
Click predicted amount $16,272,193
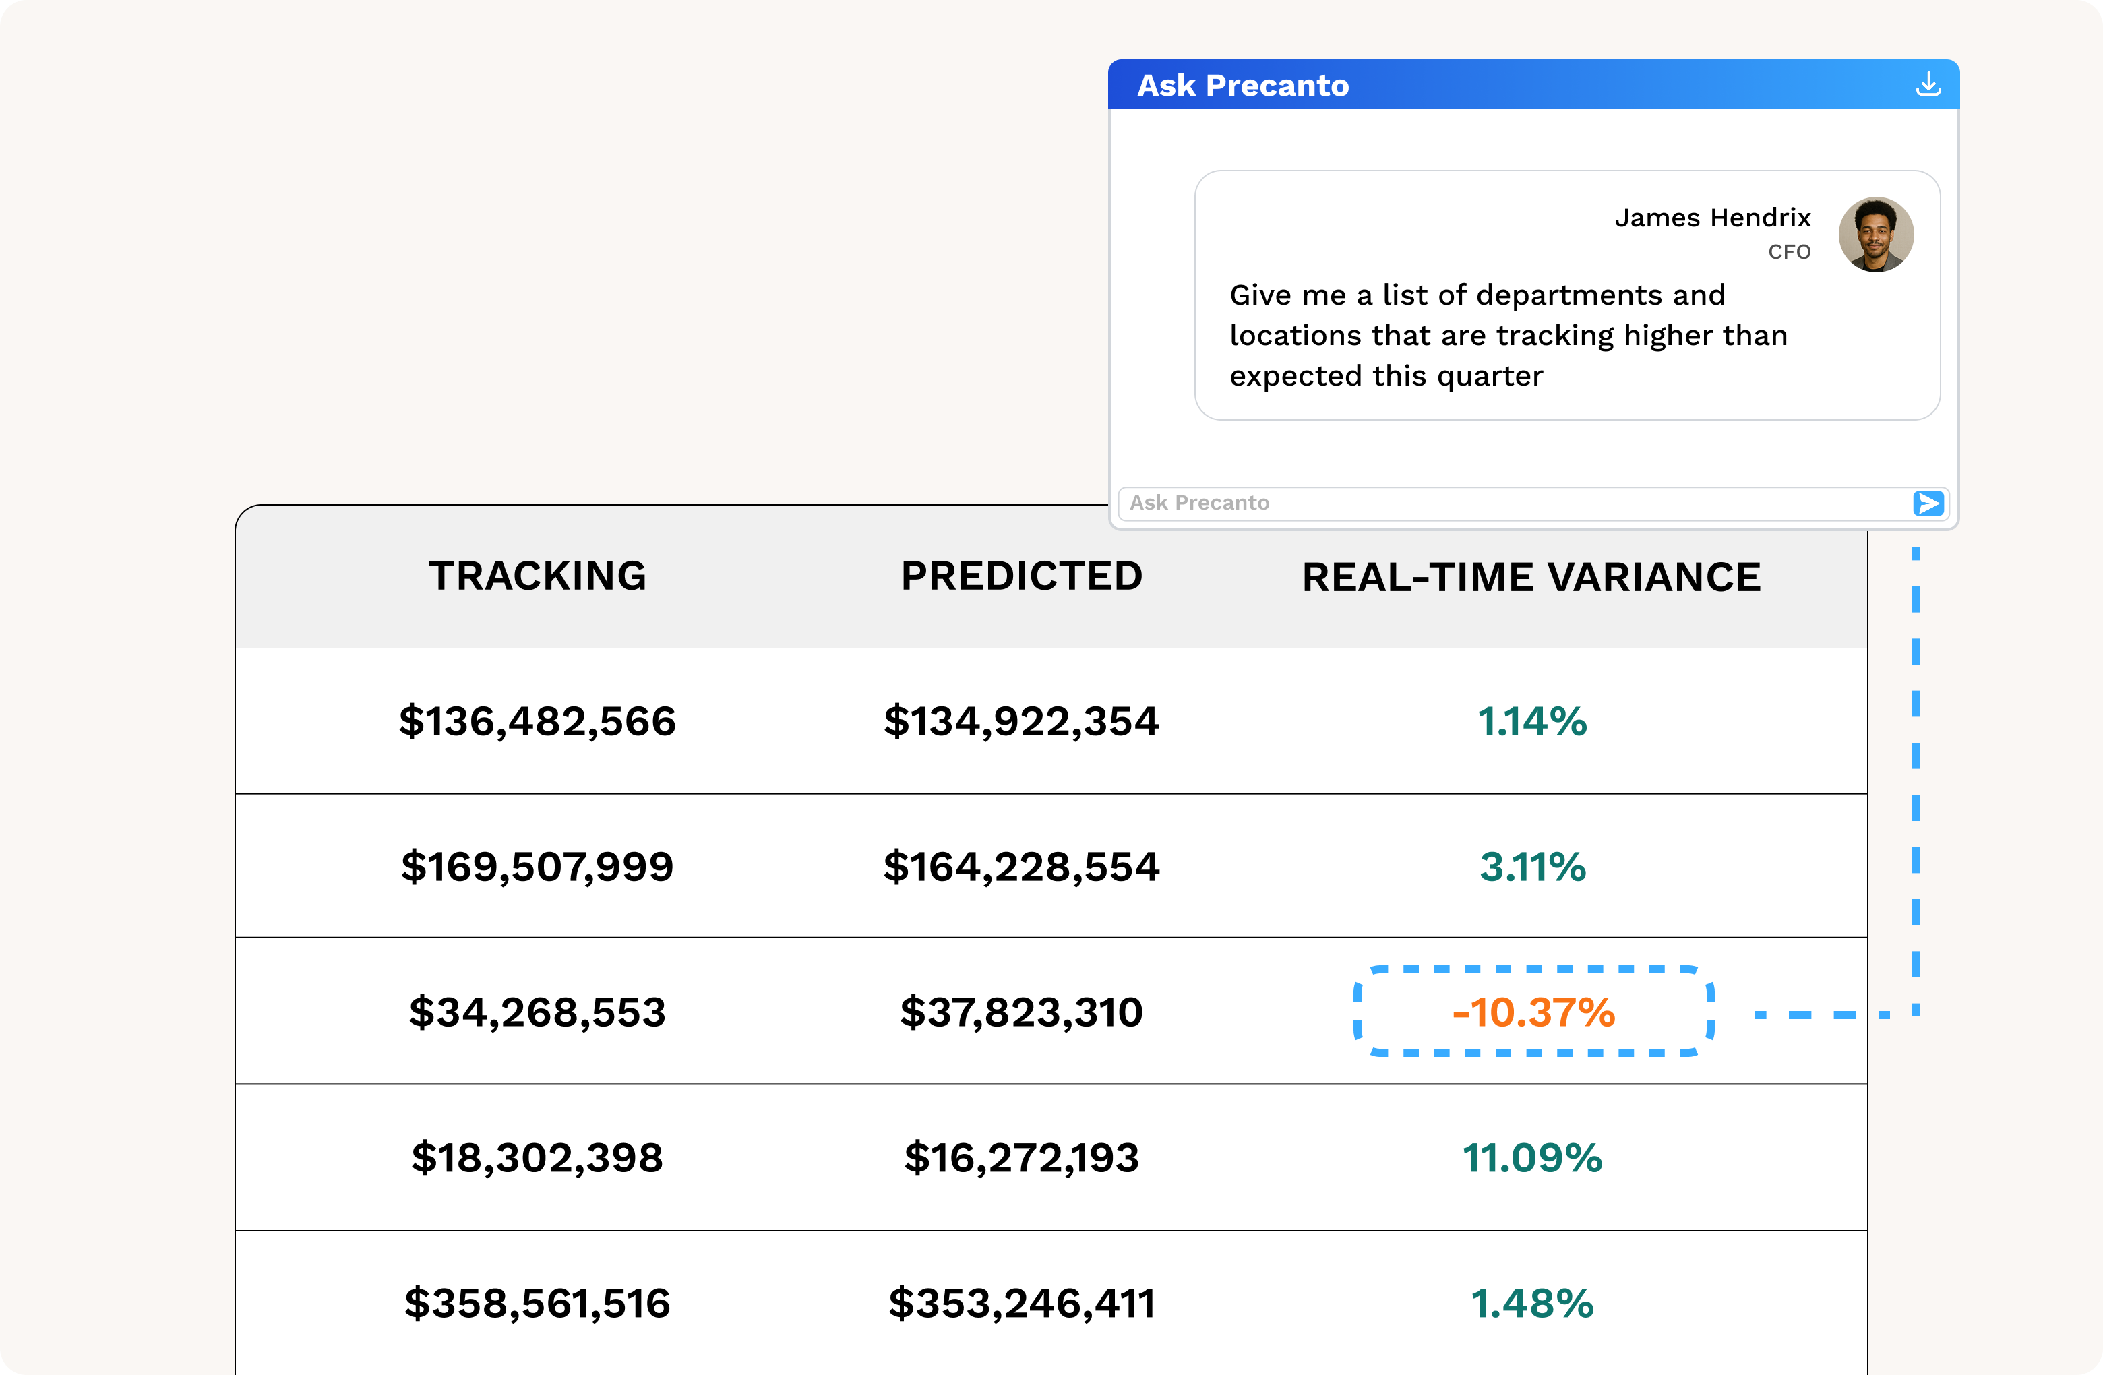(x=1021, y=1157)
